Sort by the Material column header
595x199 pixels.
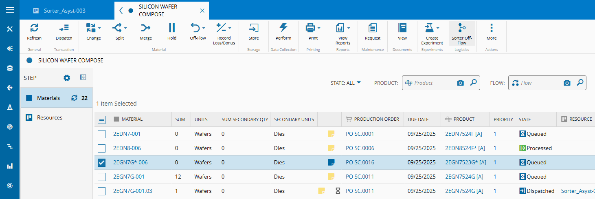coord(132,119)
